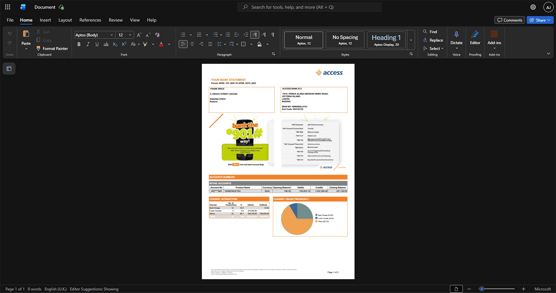Redo the last action
Screen dimensions: 556x293
tap(10, 43)
